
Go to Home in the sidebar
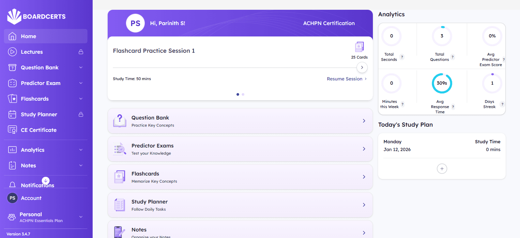46,36
